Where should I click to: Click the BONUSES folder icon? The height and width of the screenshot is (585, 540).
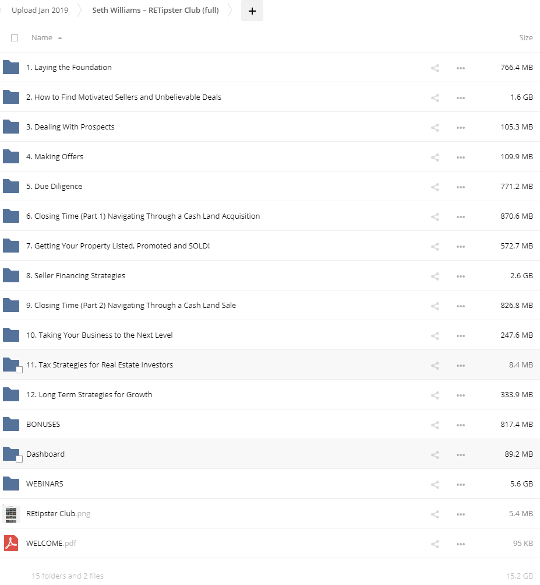(11, 424)
